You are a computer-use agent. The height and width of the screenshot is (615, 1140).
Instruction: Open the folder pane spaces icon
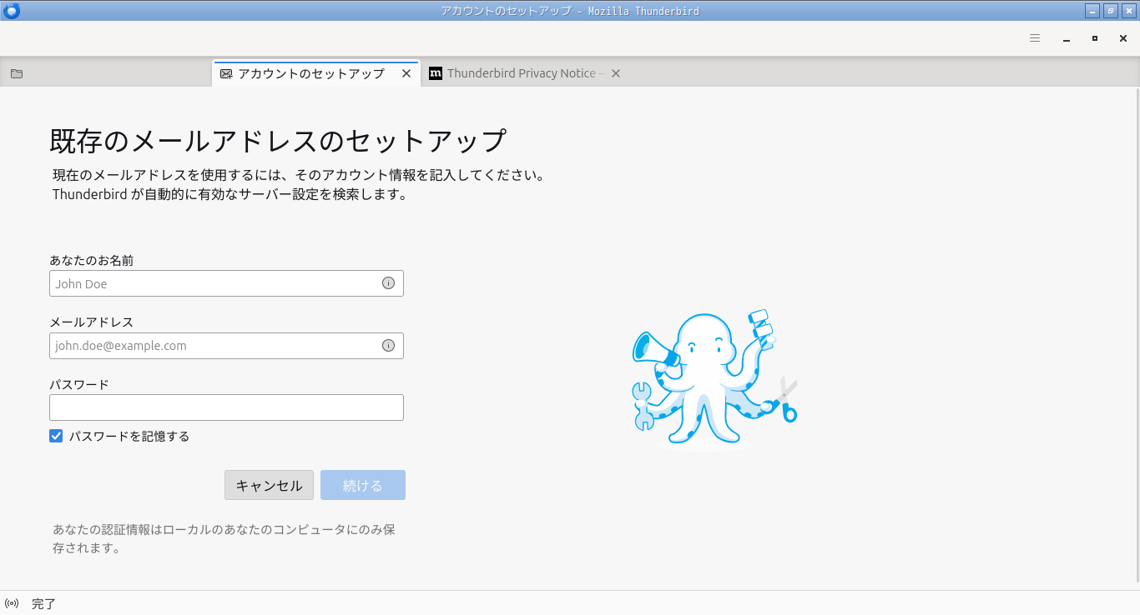pyautogui.click(x=17, y=73)
